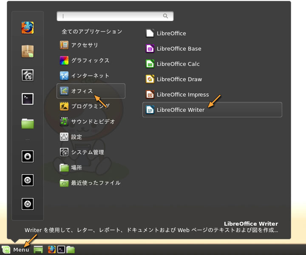Lock the screen with padlock icon

pyautogui.click(x=28, y=156)
